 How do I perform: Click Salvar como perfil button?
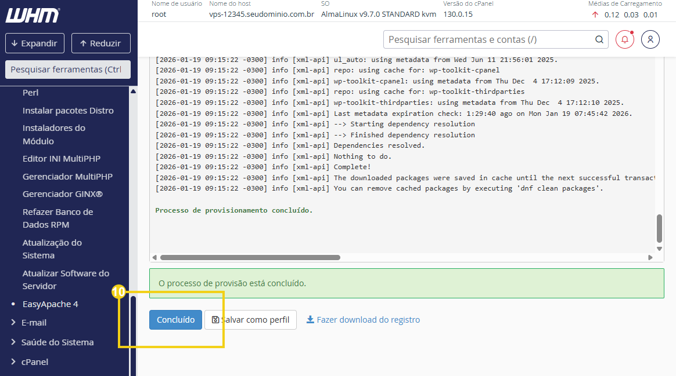pos(250,320)
